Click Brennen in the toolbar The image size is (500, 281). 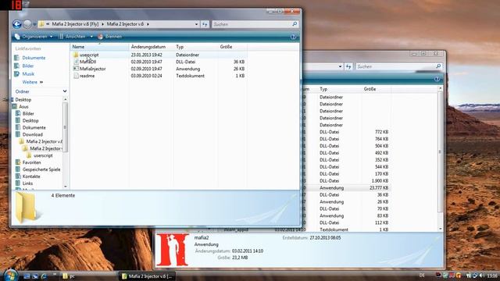110,37
